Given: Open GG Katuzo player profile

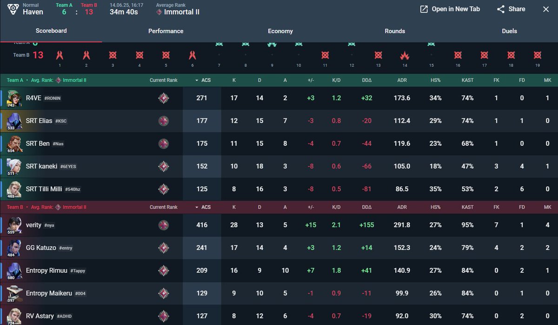Looking at the screenshot, I should pyautogui.click(x=41, y=247).
